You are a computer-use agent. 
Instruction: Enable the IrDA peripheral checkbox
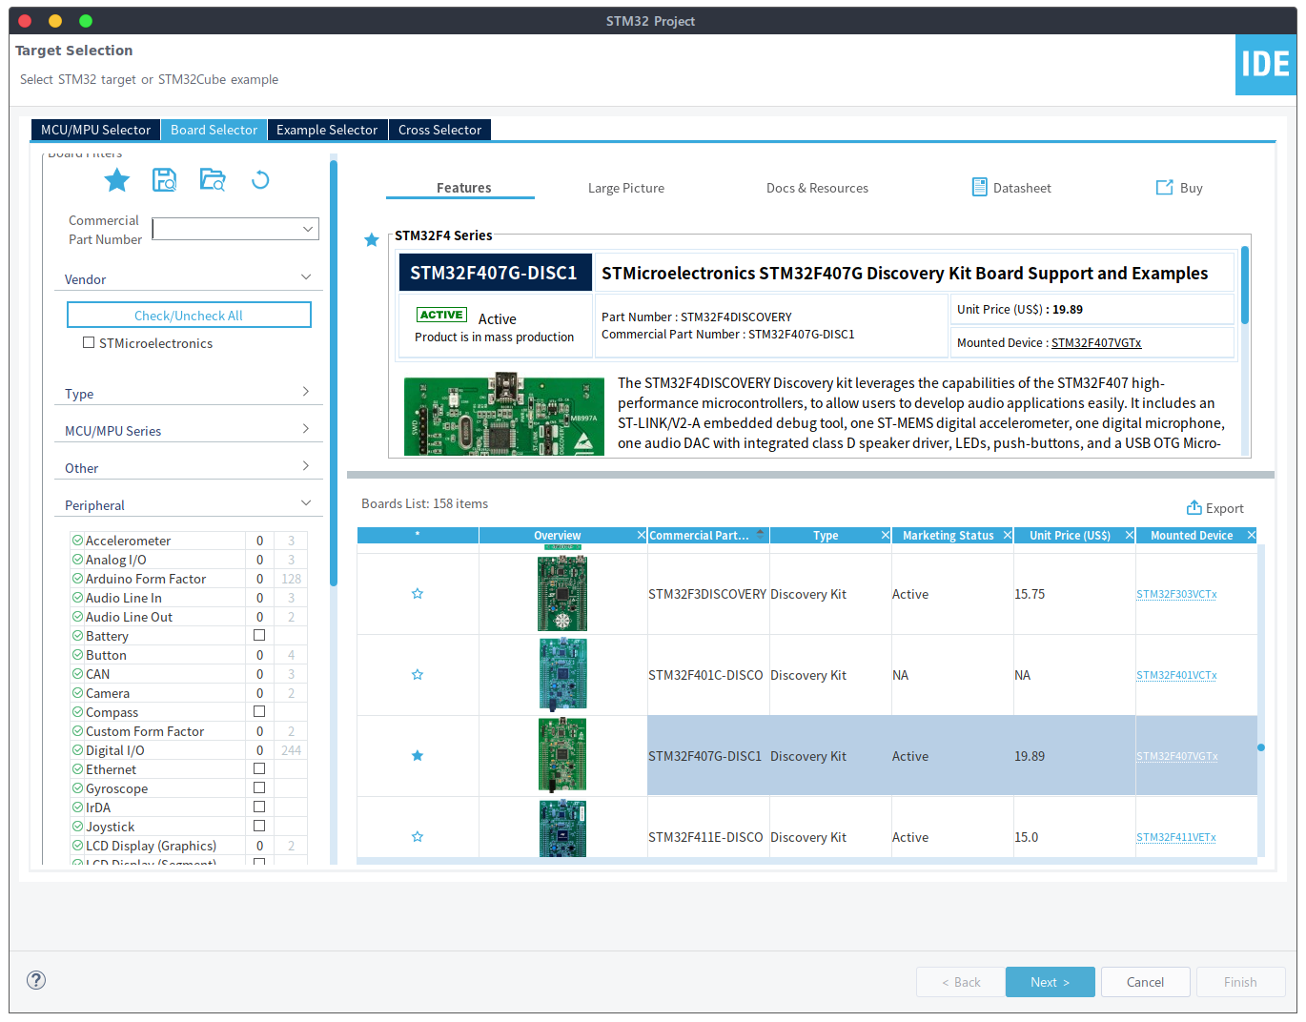pyautogui.click(x=259, y=807)
